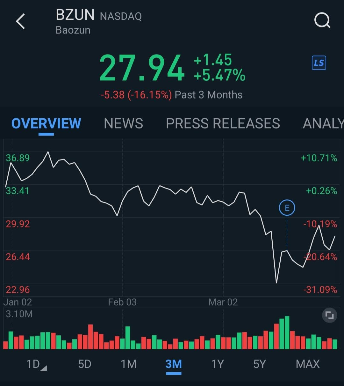Tap the 33.41 price axis label

(18, 191)
